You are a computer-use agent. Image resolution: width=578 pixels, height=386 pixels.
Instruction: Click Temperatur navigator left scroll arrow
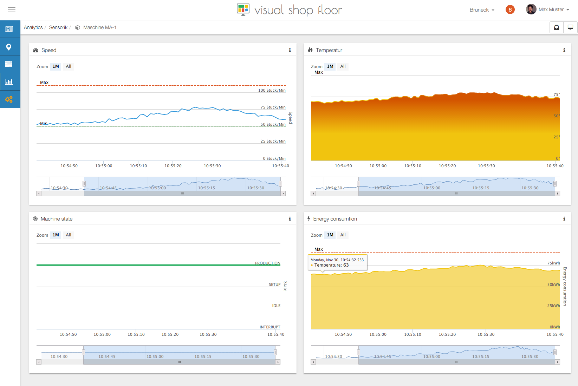click(x=313, y=194)
